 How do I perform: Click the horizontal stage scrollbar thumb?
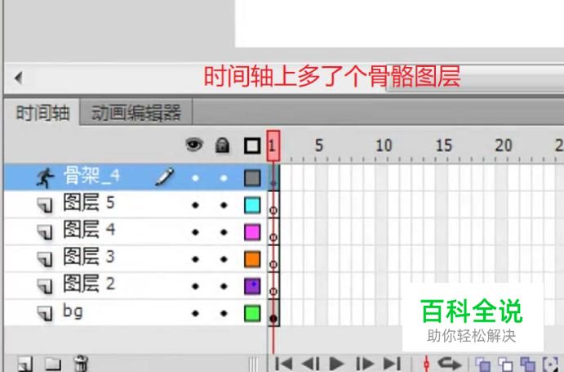(x=475, y=78)
